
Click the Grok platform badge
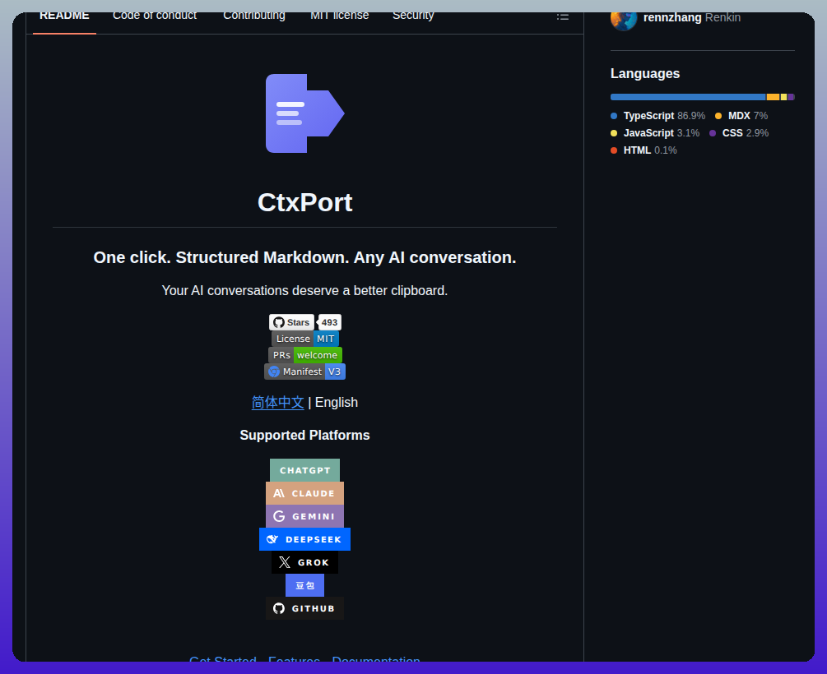304,562
